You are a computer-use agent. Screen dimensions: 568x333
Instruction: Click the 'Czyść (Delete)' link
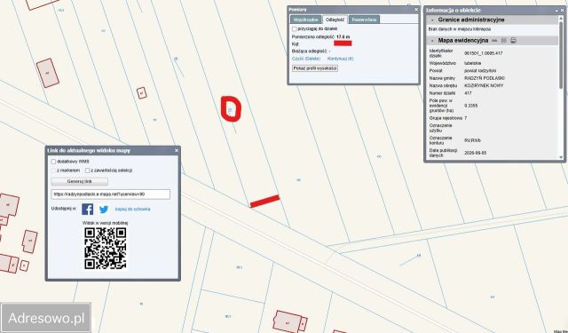click(306, 59)
